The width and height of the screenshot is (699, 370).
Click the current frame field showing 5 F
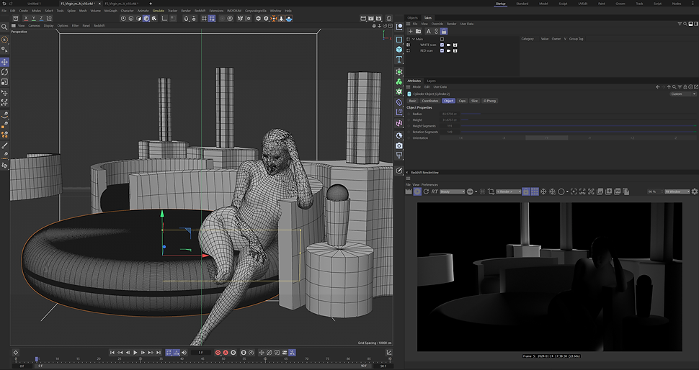tap(200, 353)
